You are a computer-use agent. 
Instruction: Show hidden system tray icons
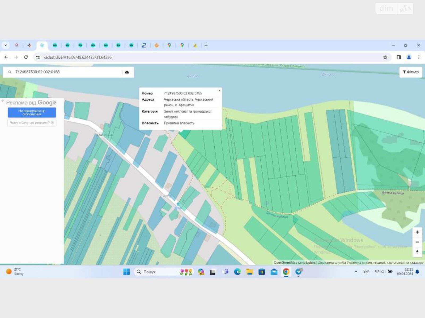pos(356,272)
